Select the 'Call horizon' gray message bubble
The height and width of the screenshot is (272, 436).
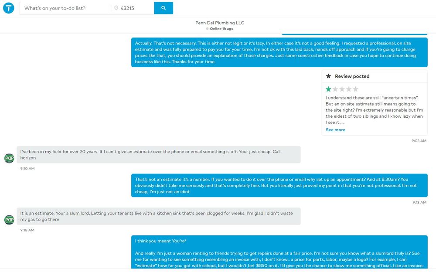tap(159, 155)
